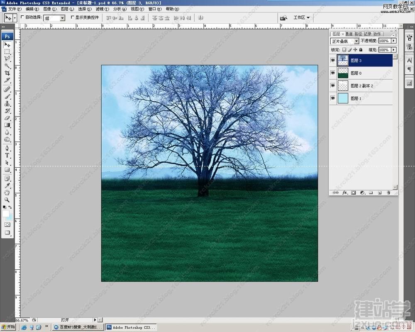Open Go to Bridge icon in options bar
415x332 pixels.
click(x=283, y=18)
